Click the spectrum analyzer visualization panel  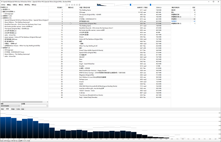[x=110, y=125]
